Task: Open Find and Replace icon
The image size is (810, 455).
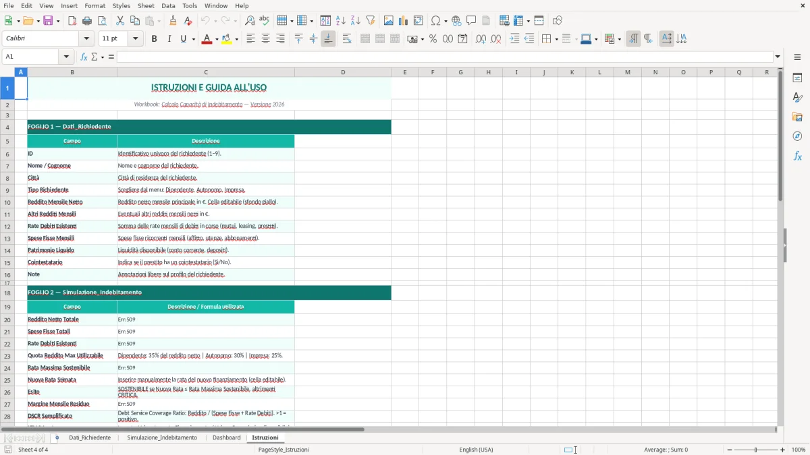Action: click(249, 21)
